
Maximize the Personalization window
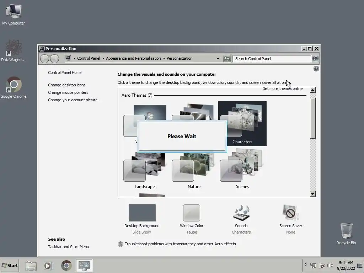(x=310, y=48)
